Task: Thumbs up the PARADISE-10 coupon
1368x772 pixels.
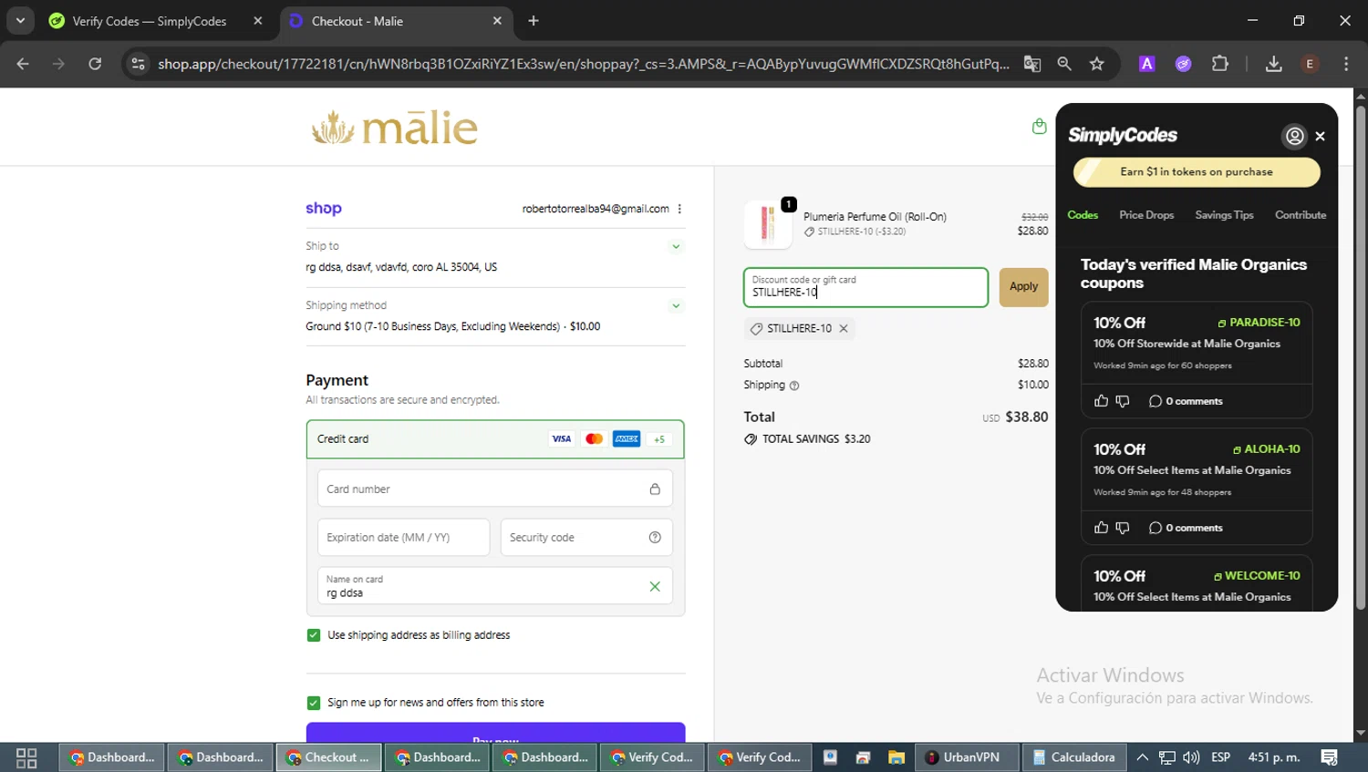Action: click(1101, 401)
